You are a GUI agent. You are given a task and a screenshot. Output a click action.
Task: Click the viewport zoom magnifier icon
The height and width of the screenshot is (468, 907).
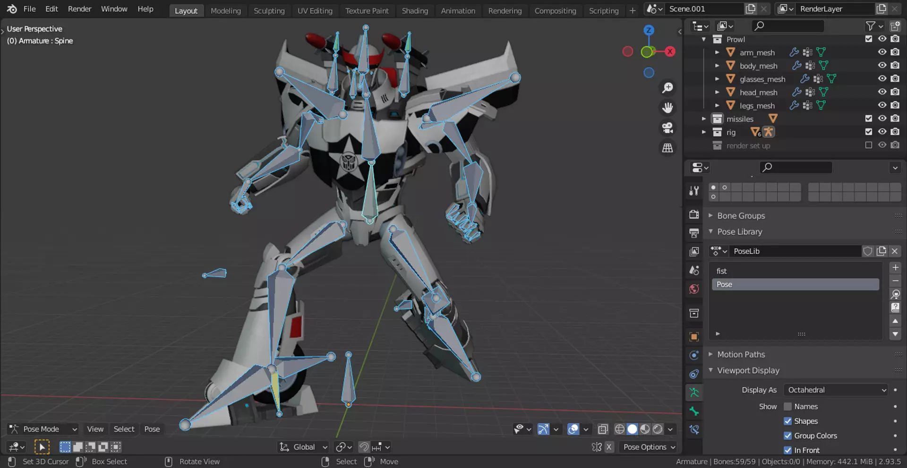point(667,88)
